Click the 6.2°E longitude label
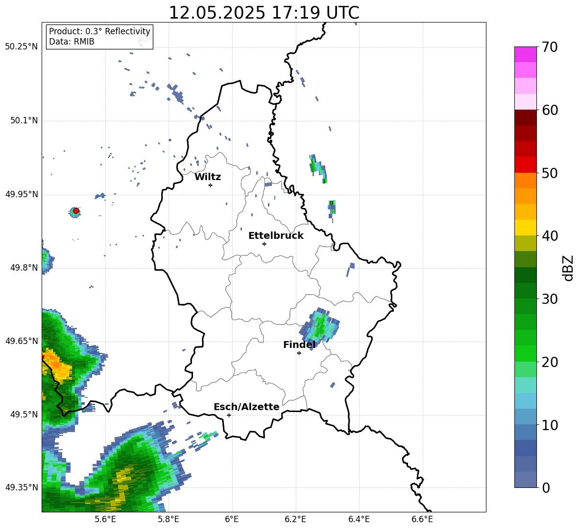The image size is (580, 529). [x=295, y=519]
